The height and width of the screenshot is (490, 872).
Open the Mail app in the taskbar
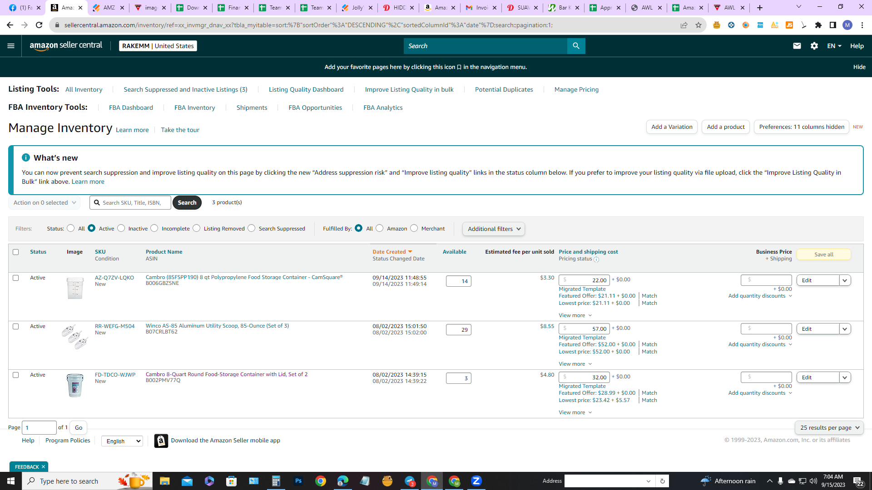pos(187,481)
